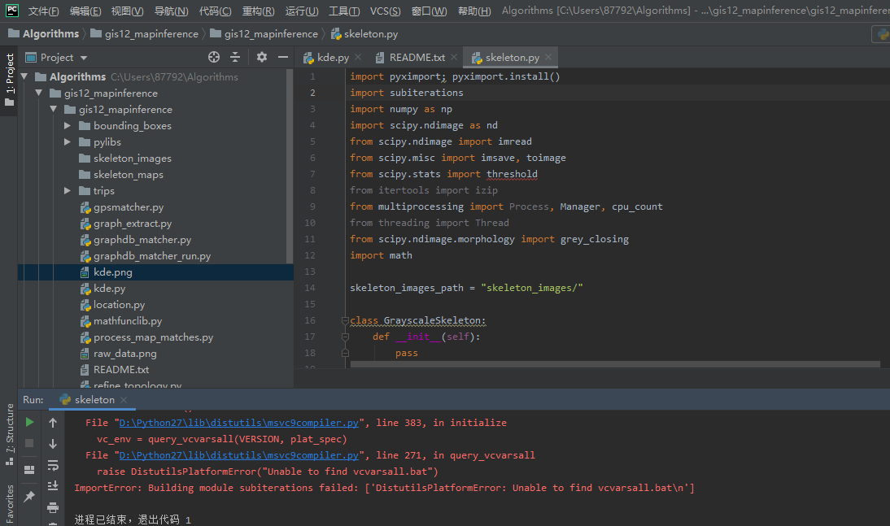Viewport: 890px width, 526px height.
Task: Expand the pylibs folder
Action: (67, 141)
